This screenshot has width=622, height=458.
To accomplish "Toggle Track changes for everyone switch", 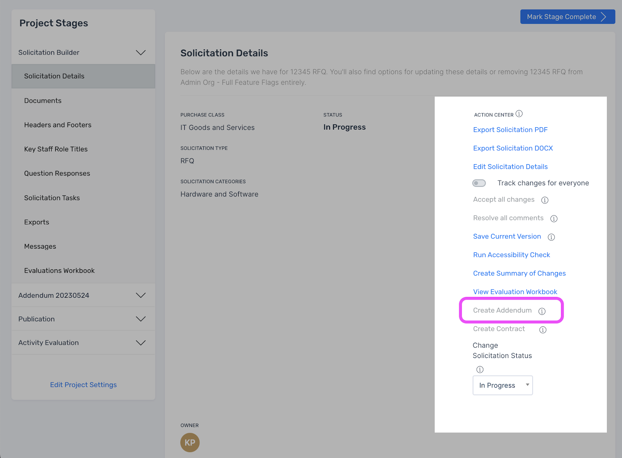I will [x=479, y=183].
